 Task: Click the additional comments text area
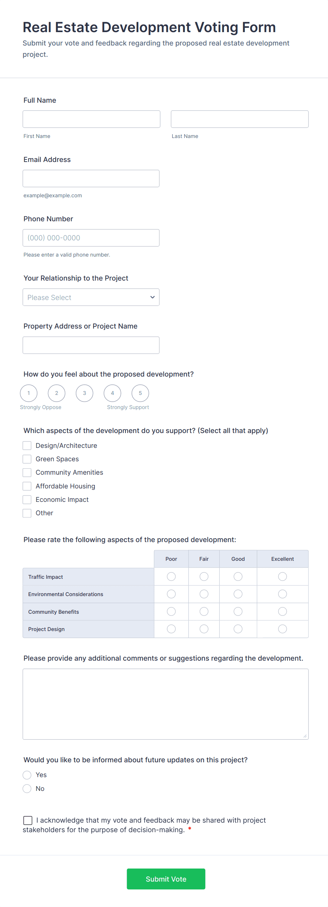tap(165, 704)
